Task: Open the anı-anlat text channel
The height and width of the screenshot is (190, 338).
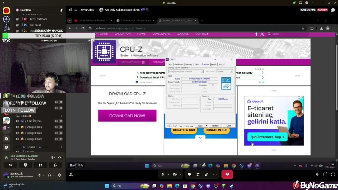Action: coord(35,25)
